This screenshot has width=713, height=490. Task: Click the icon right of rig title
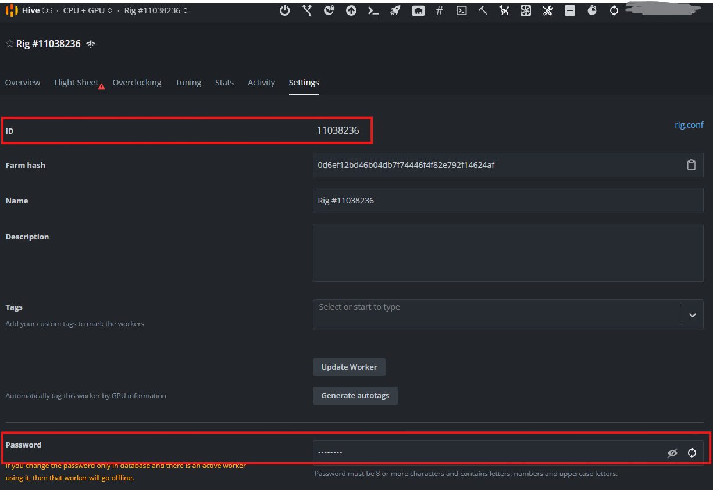click(91, 44)
